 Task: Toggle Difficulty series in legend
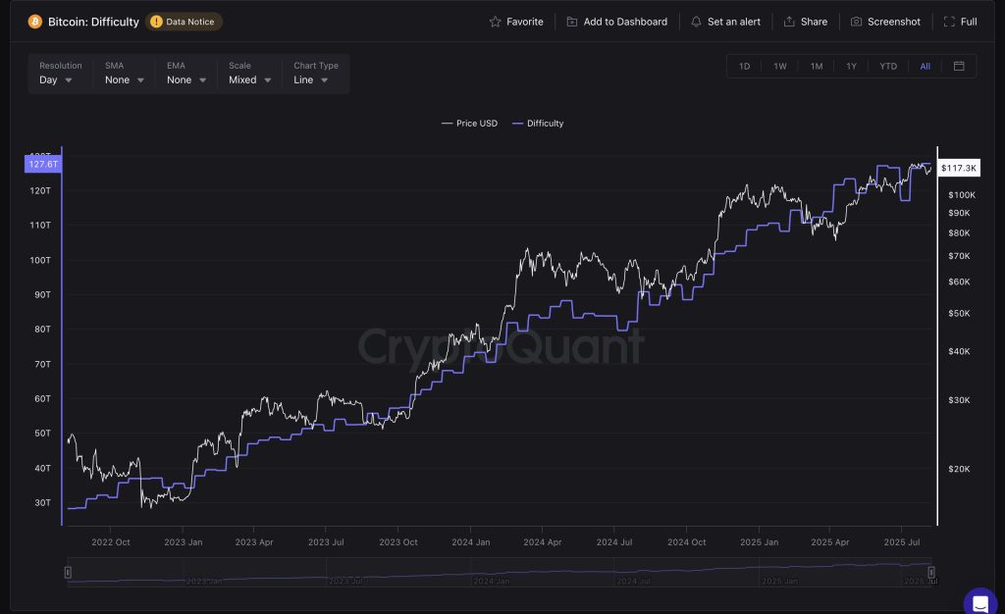click(x=539, y=124)
